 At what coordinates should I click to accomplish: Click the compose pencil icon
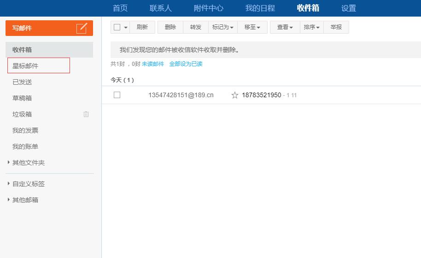coord(82,28)
